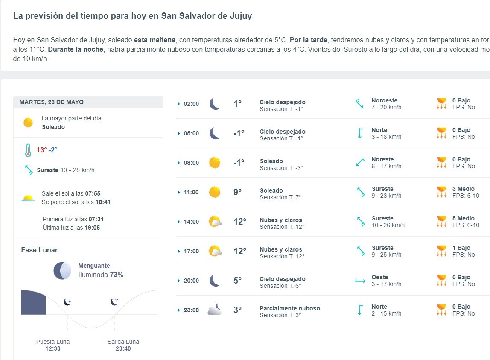Click the Nubes y claros text at 14:00
490x360 pixels.
pyautogui.click(x=281, y=220)
